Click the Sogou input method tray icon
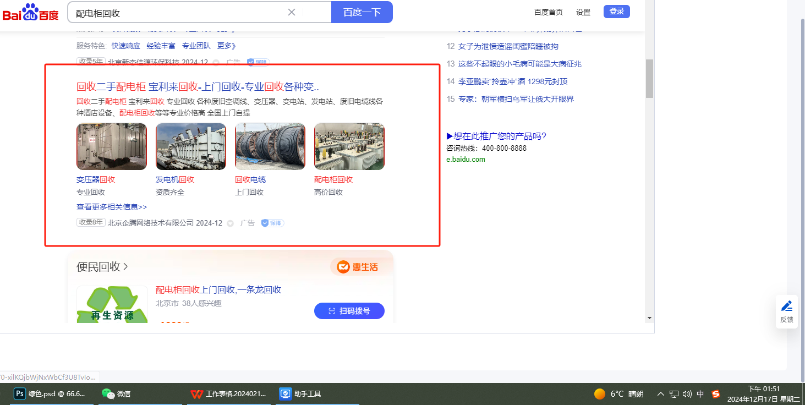805x405 pixels. (715, 394)
